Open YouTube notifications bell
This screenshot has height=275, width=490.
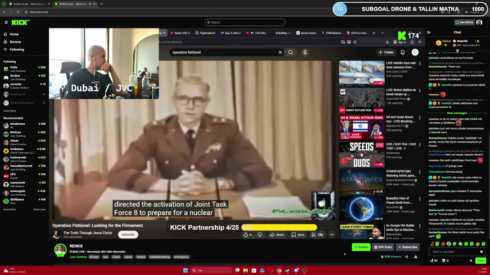[x=403, y=52]
